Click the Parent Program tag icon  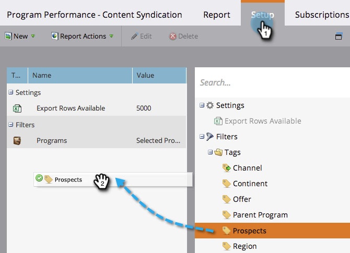(226, 215)
